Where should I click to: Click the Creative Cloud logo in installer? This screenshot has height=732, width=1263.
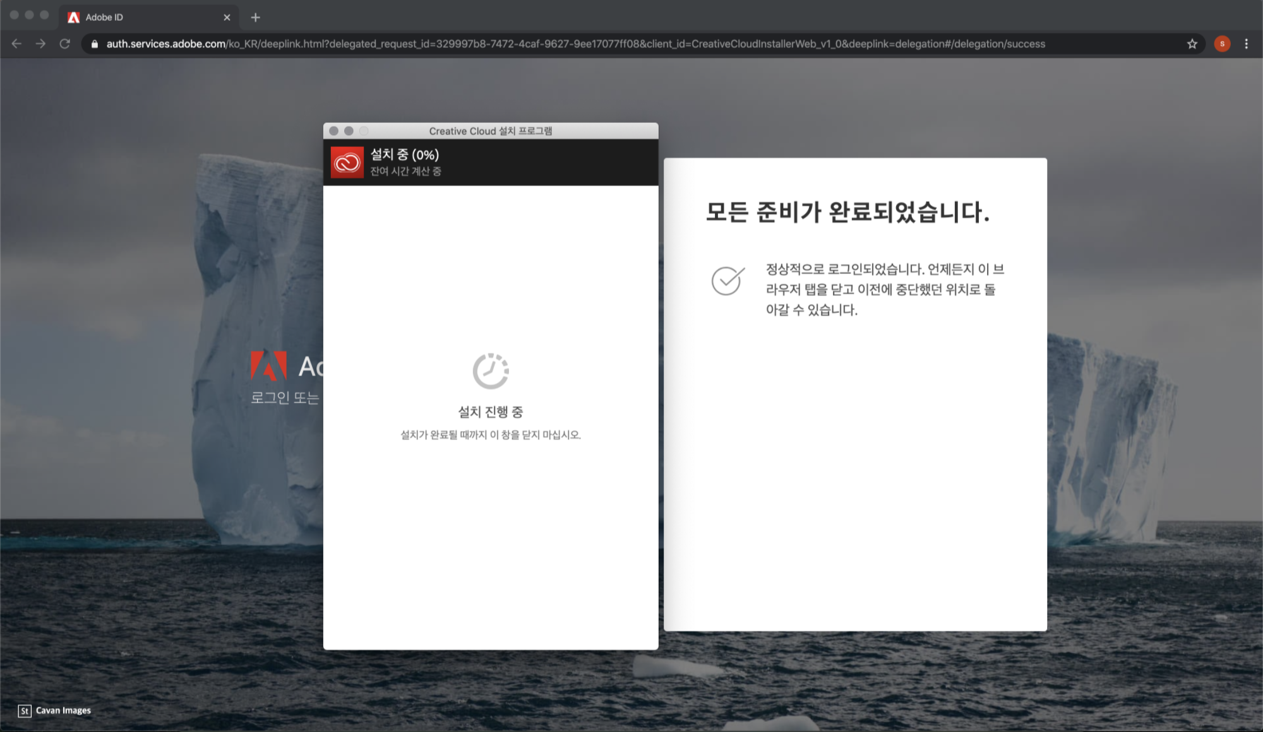pyautogui.click(x=347, y=162)
